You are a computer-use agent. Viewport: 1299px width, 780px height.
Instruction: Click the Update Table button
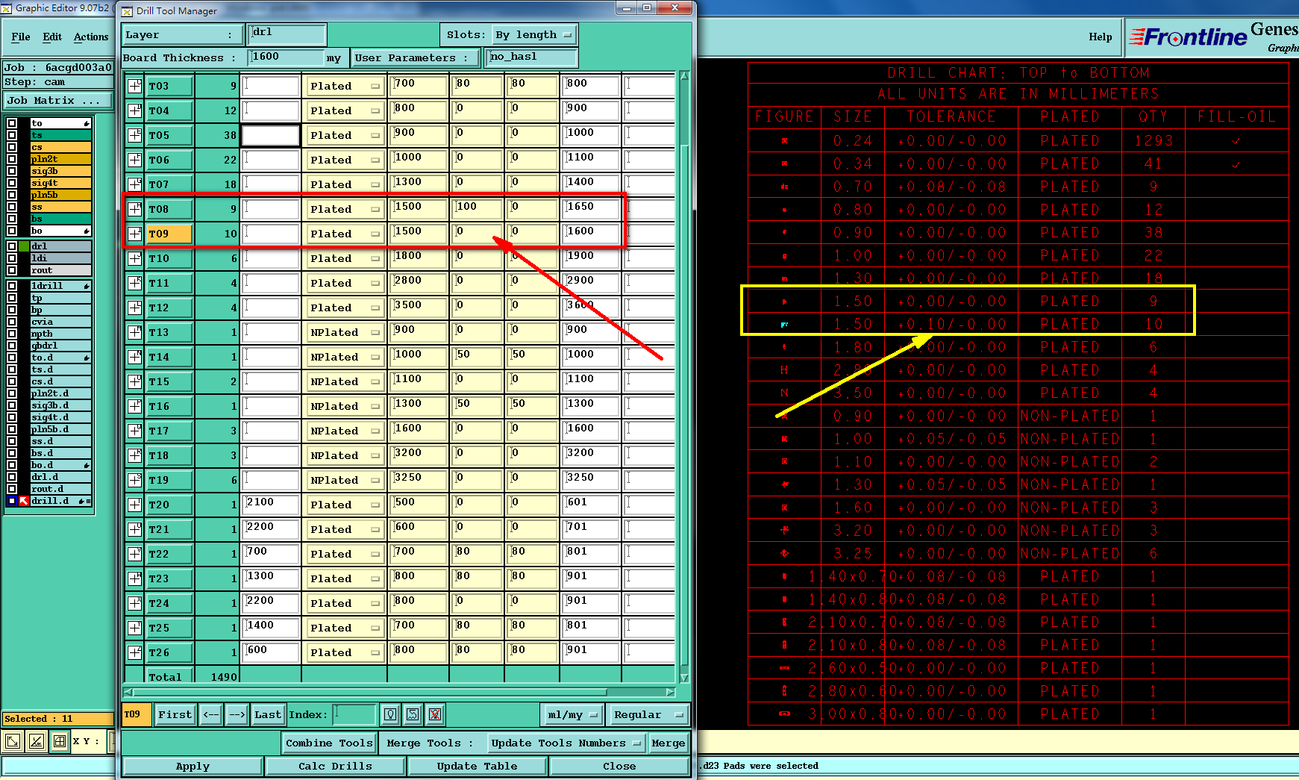(x=477, y=767)
